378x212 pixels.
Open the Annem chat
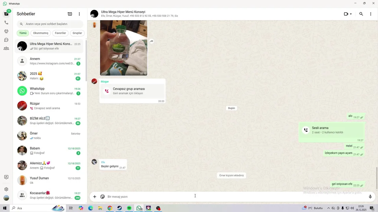click(x=49, y=61)
